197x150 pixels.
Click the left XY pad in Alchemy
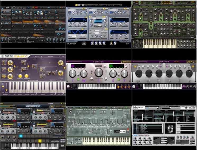(157, 140)
